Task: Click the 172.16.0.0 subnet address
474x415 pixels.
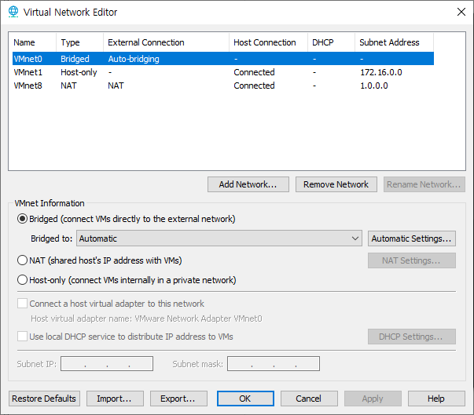Action: tap(381, 72)
